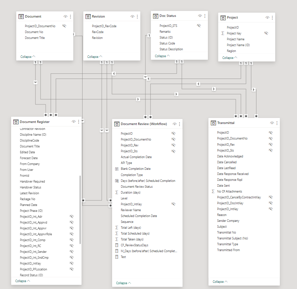
Task: Click the sigma icon beside Total Scheduled (days)
Action: [117, 234]
